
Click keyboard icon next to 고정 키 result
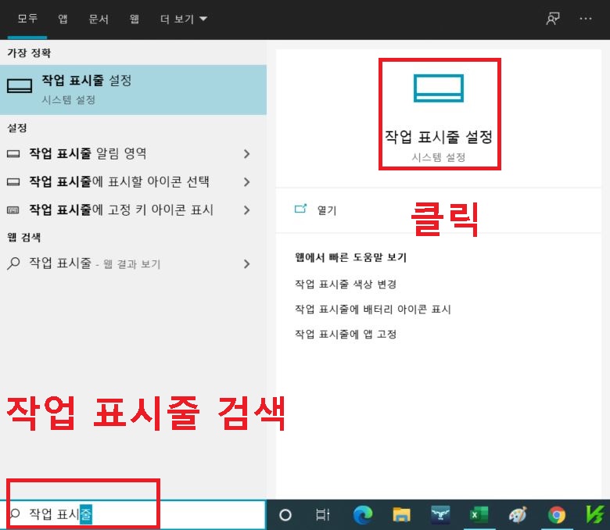pos(13,210)
